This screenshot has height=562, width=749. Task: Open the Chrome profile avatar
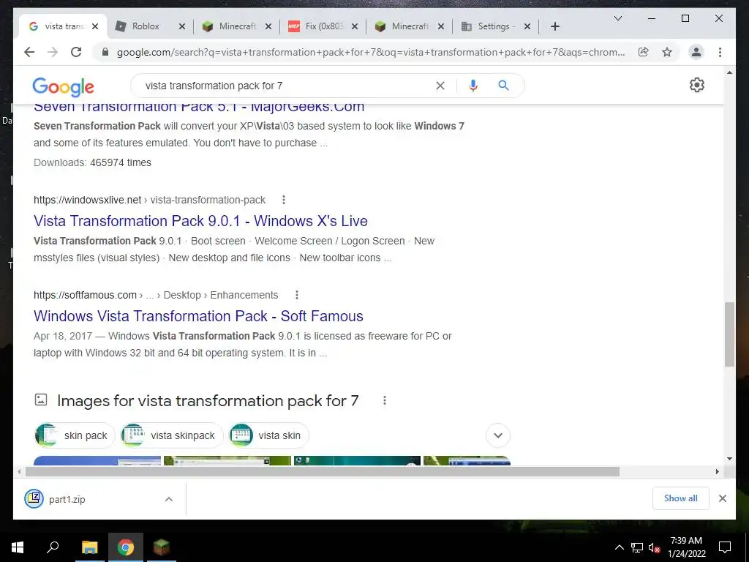[696, 52]
